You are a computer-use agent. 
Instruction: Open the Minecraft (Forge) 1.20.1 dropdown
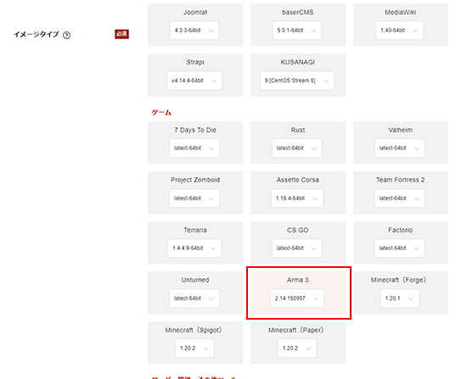point(399,298)
